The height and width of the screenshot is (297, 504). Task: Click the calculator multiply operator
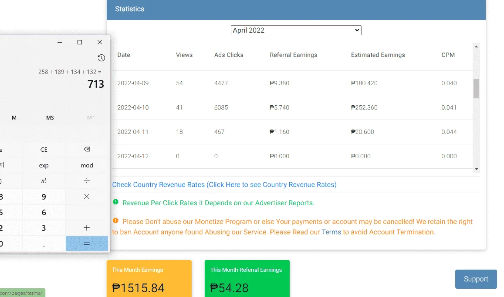pos(87,196)
